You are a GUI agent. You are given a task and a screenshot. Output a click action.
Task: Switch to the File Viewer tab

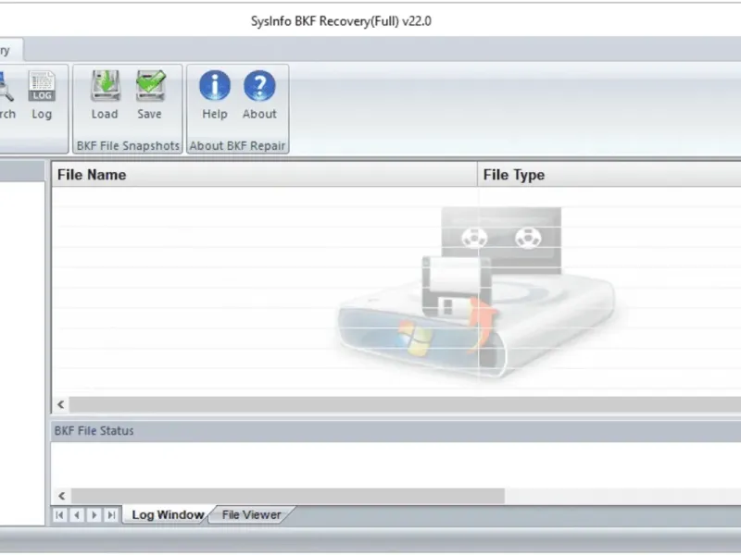tap(251, 514)
